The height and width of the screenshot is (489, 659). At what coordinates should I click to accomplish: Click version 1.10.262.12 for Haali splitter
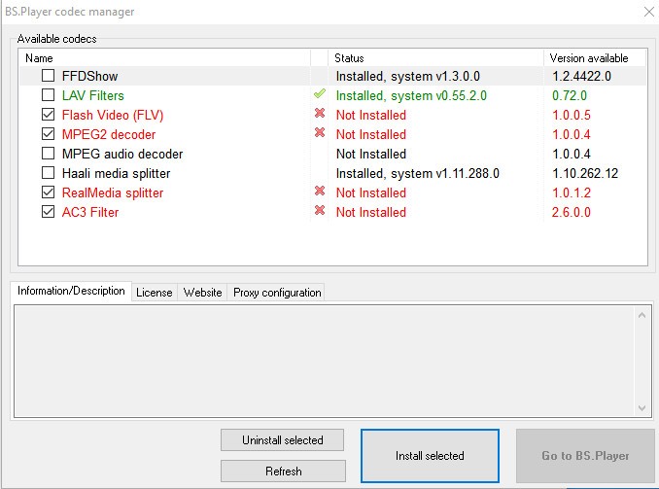585,173
